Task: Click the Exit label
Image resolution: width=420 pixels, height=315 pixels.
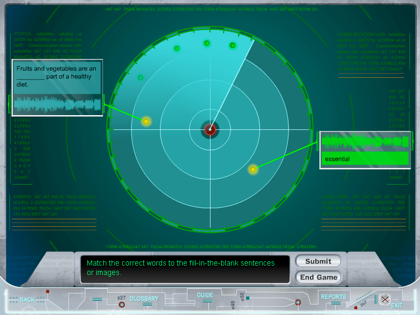Action: click(x=397, y=306)
